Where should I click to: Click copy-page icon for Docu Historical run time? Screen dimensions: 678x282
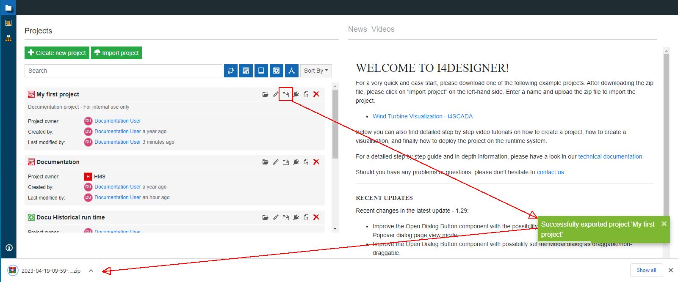(306, 217)
